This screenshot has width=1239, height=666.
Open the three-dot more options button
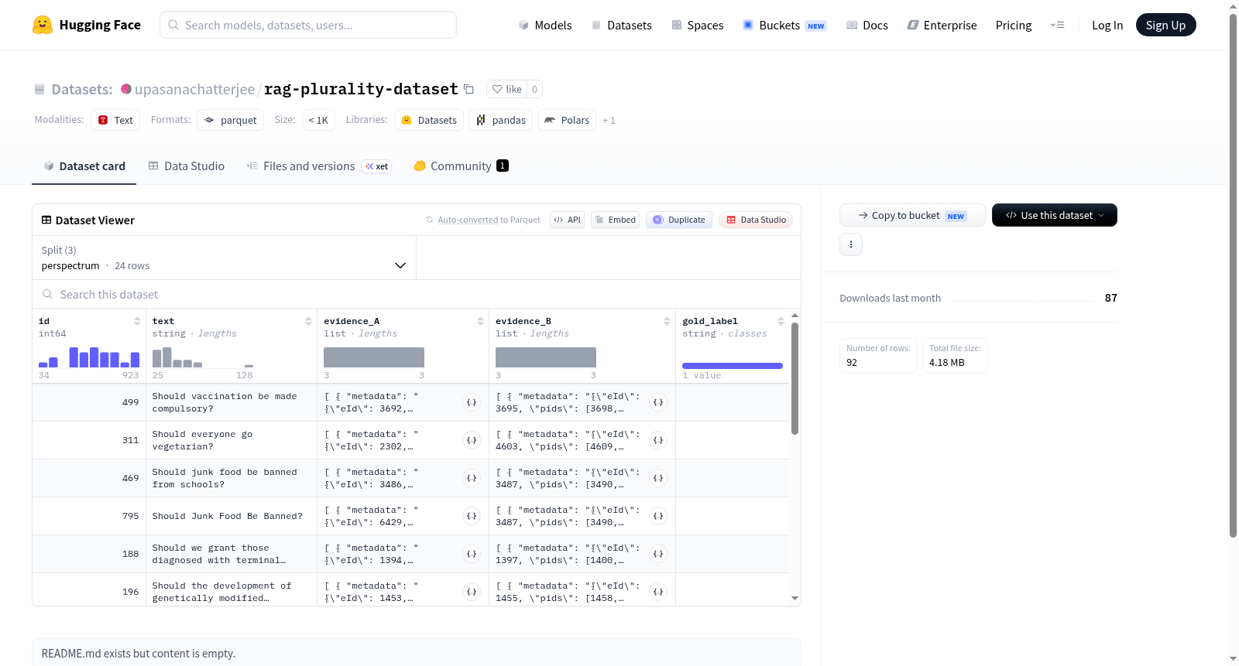point(851,244)
